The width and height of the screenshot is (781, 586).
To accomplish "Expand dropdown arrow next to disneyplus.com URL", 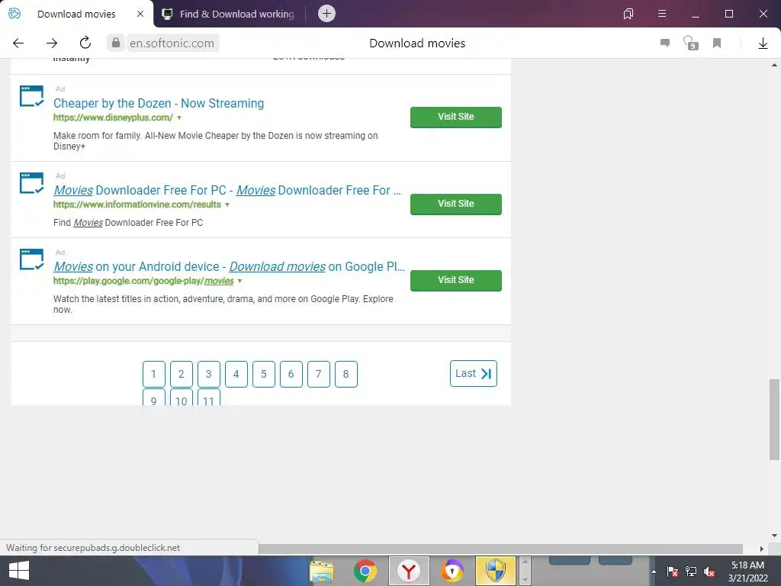I will 179,118.
